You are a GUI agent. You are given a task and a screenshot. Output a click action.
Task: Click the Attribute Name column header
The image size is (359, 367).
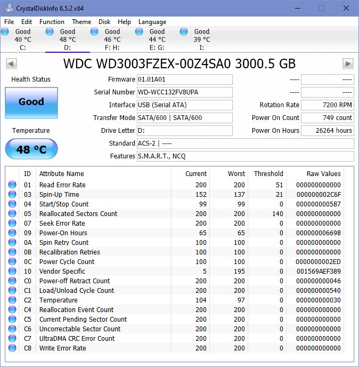(x=103, y=174)
